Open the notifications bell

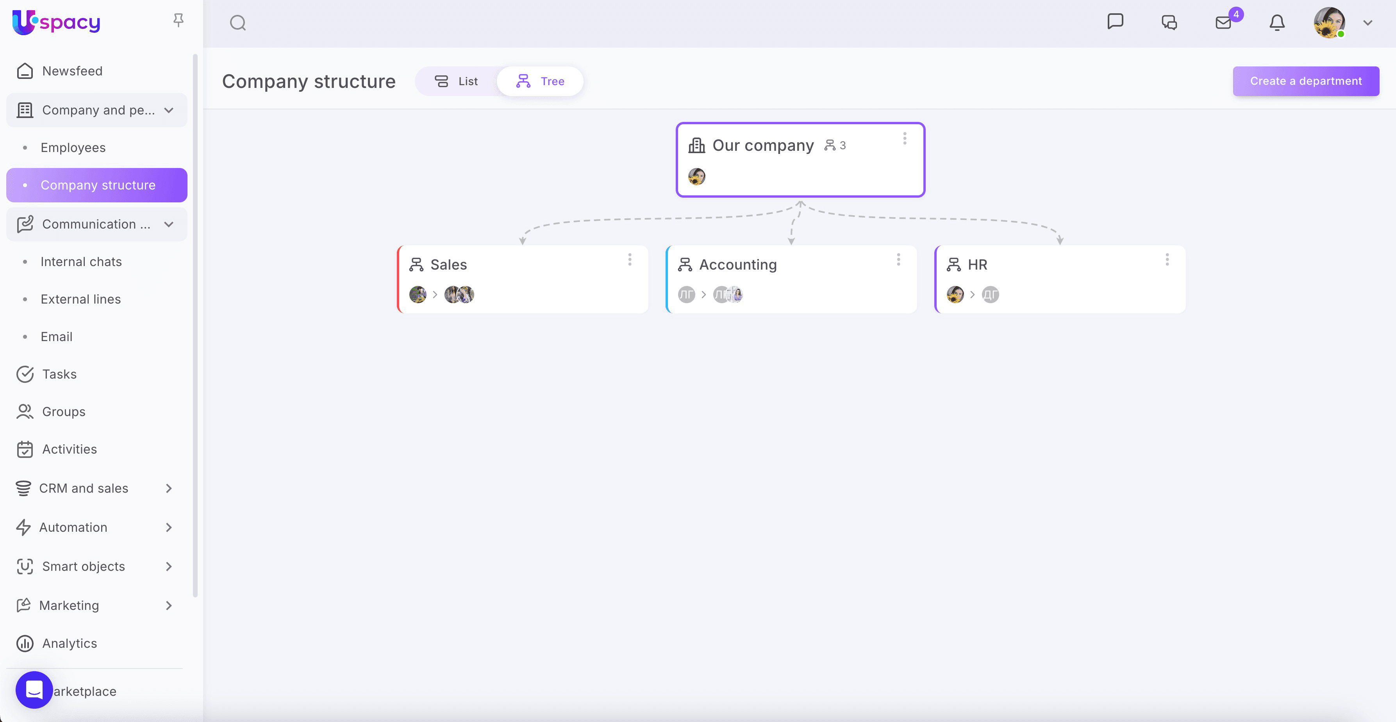pos(1277,23)
